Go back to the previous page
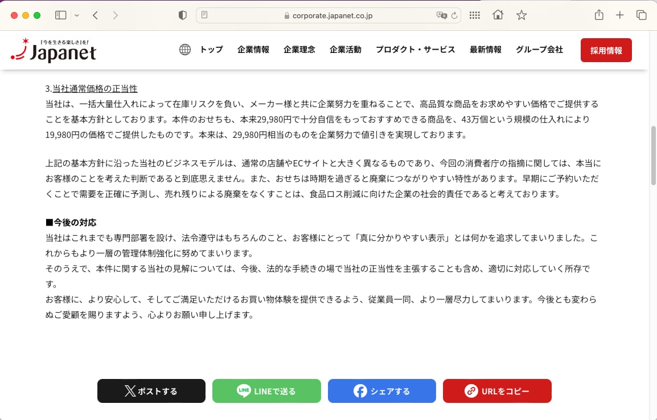This screenshot has height=420, width=657. click(x=95, y=15)
